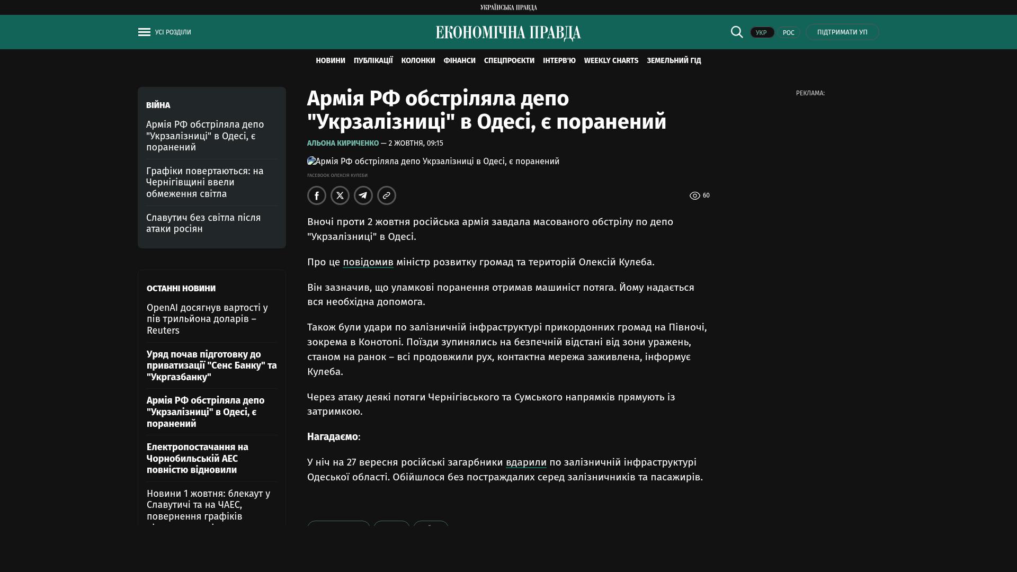Switch language to РОС
This screenshot has height=572, width=1017.
[788, 33]
